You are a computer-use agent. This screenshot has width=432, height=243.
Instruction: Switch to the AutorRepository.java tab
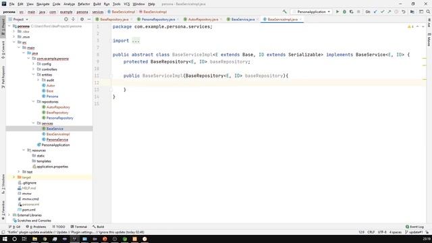click(x=203, y=20)
